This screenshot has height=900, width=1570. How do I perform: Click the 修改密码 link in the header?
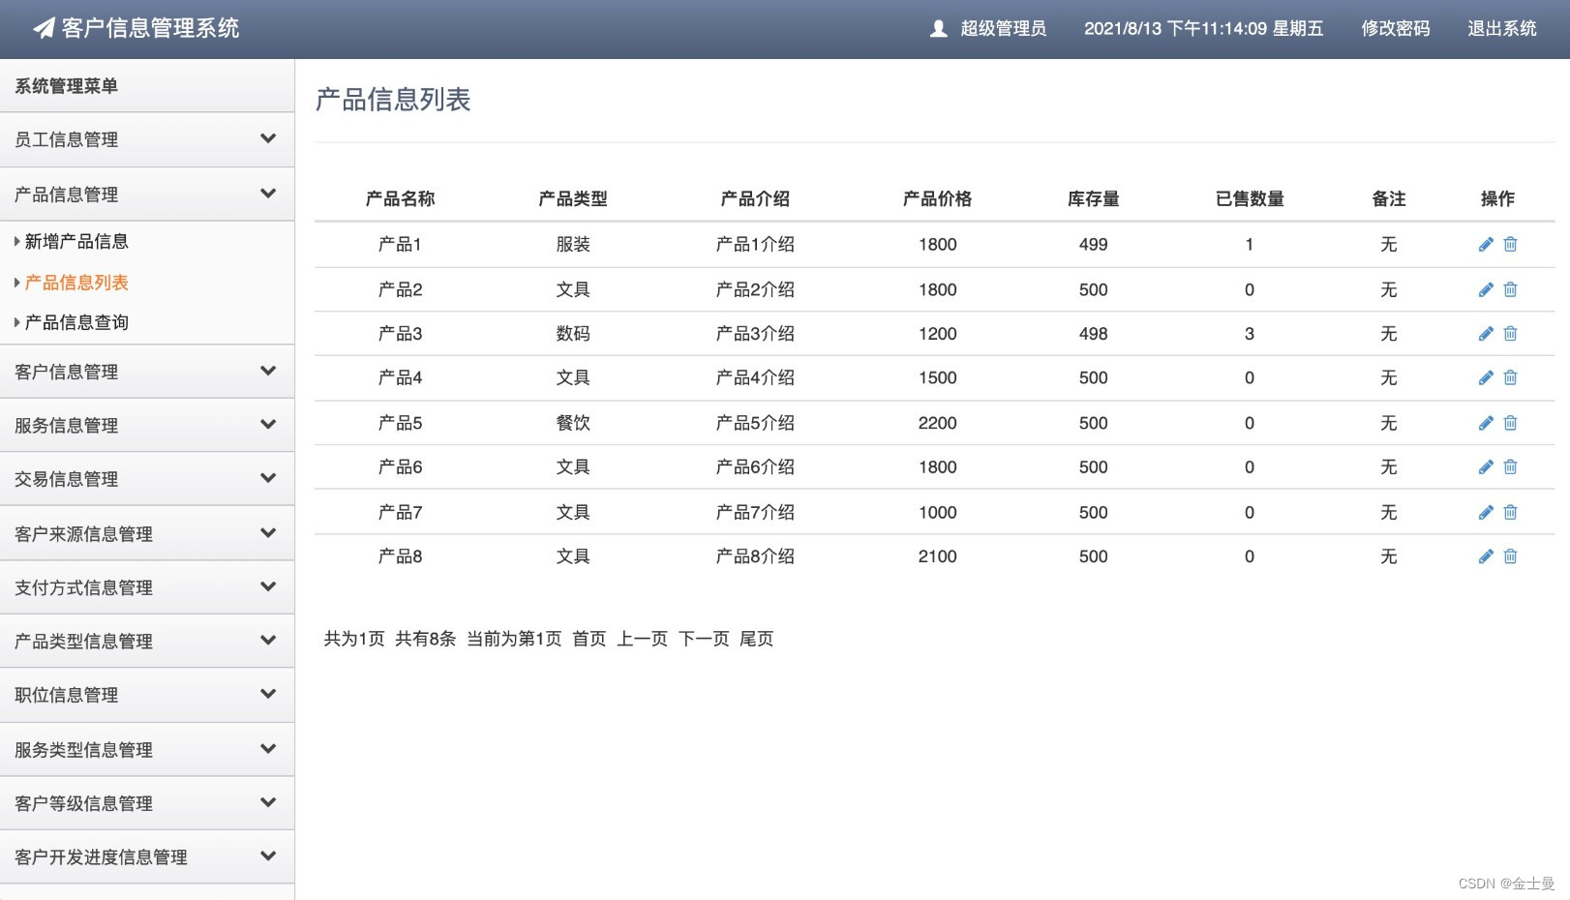[x=1394, y=28]
